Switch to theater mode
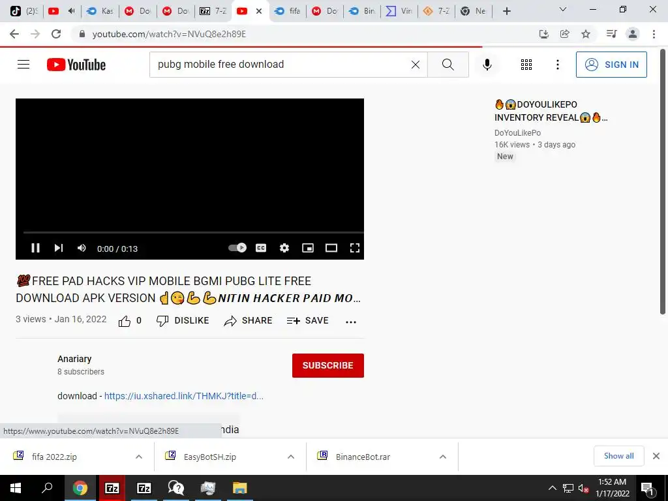The width and height of the screenshot is (668, 501). 331,248
